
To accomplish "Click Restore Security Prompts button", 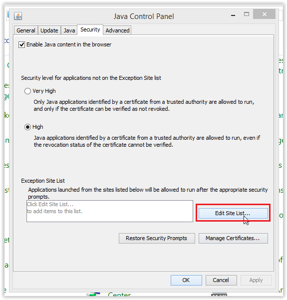I will pos(157,238).
